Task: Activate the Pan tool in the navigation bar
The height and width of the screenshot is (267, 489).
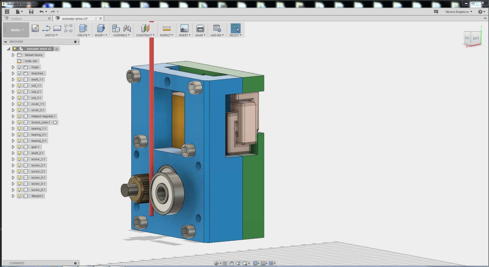Action: (231, 263)
